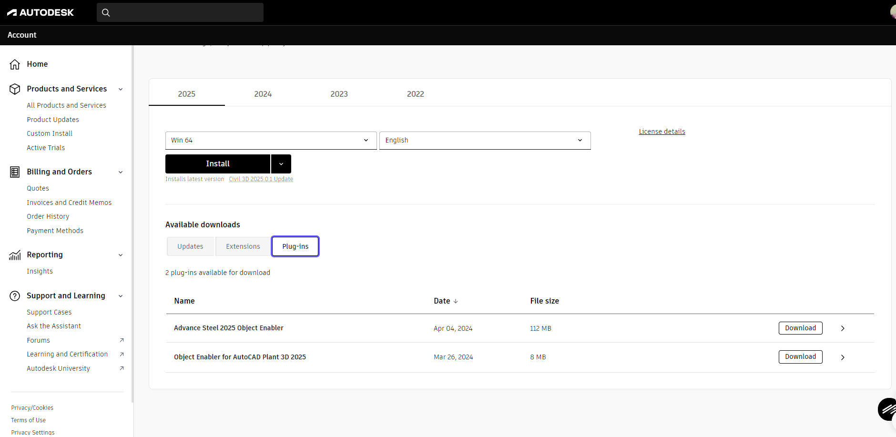Open Payment Methods page
This screenshot has width=896, height=437.
pos(55,231)
